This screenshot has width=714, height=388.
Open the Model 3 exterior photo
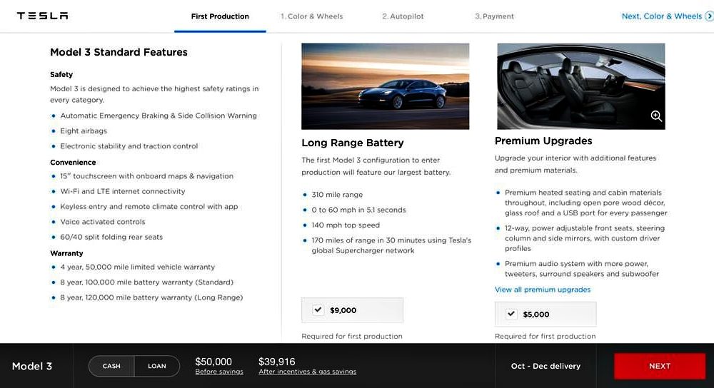(386, 86)
